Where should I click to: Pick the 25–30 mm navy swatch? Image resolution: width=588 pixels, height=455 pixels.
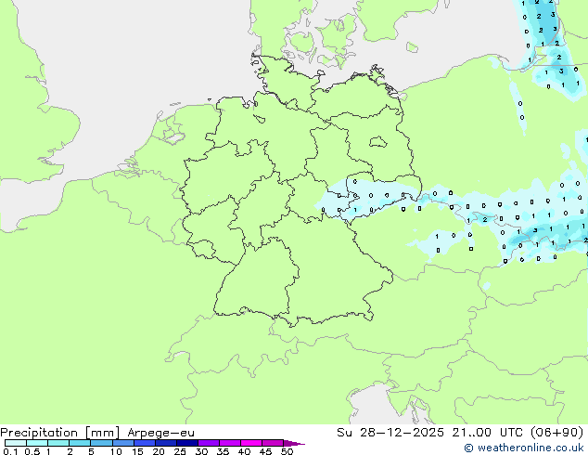click(187, 443)
